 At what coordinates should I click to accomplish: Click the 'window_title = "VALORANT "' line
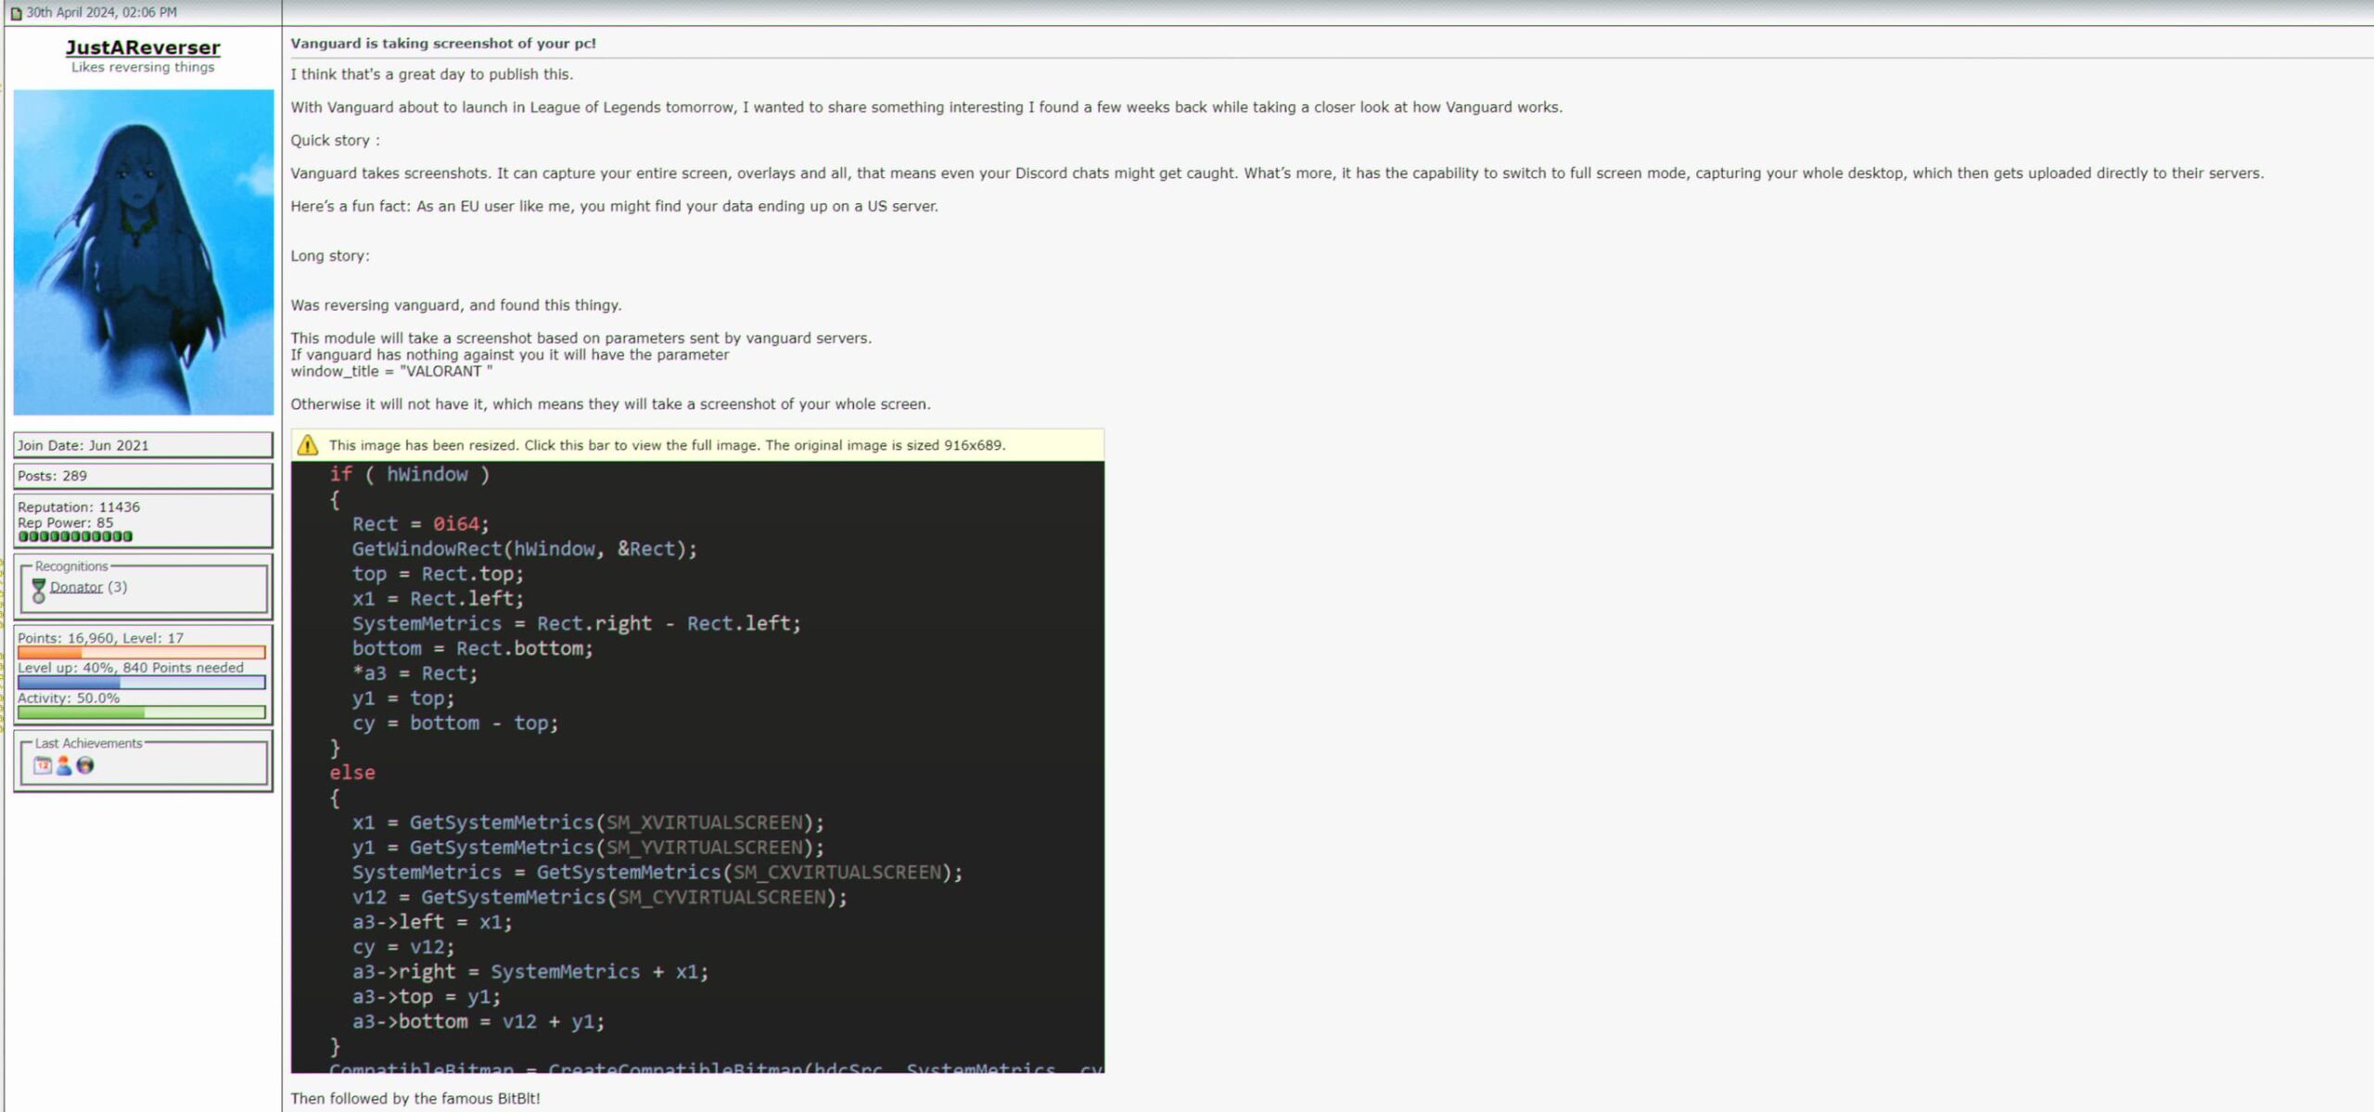[x=391, y=372]
